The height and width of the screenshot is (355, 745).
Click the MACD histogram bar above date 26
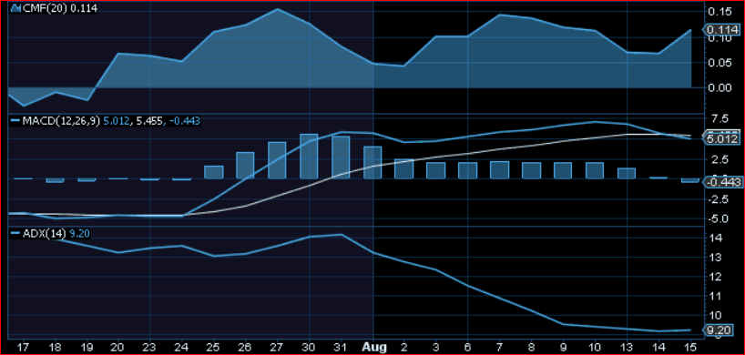click(245, 166)
